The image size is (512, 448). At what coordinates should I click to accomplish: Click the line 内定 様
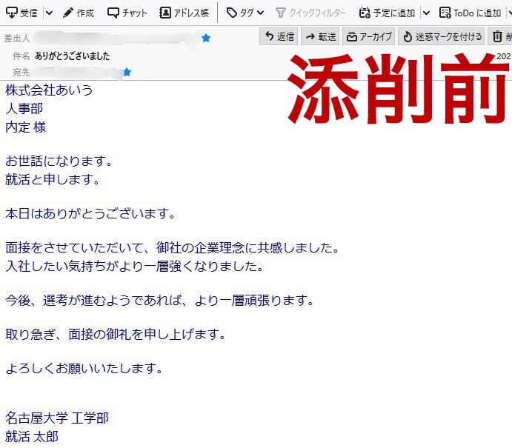pos(25,127)
